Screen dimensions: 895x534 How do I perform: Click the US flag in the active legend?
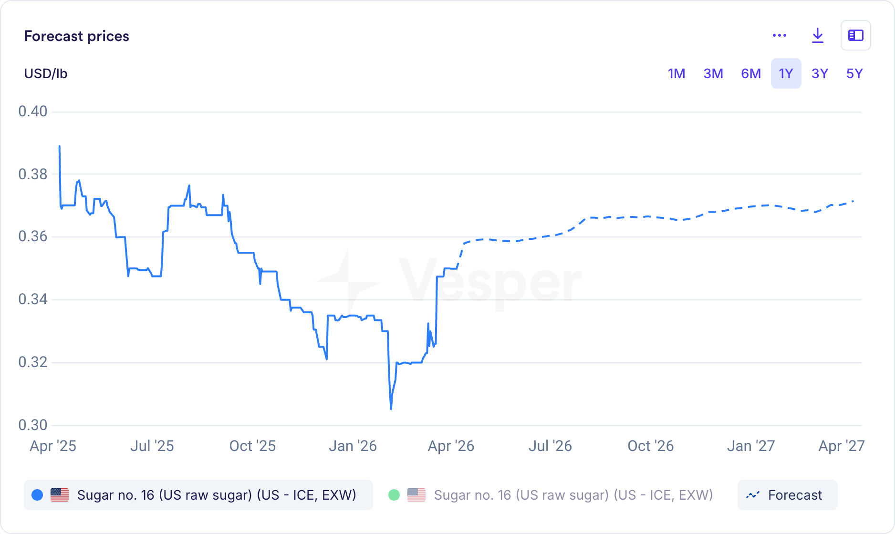point(60,495)
